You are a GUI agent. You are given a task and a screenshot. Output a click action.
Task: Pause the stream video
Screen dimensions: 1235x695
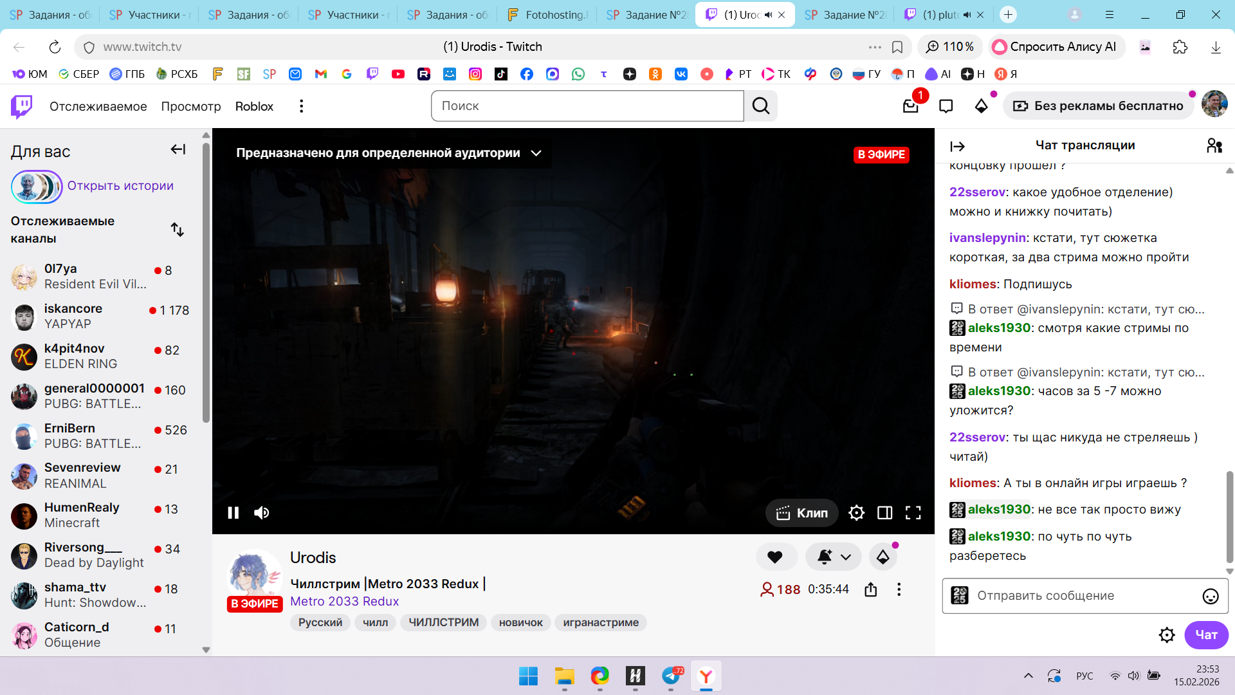[x=233, y=513]
